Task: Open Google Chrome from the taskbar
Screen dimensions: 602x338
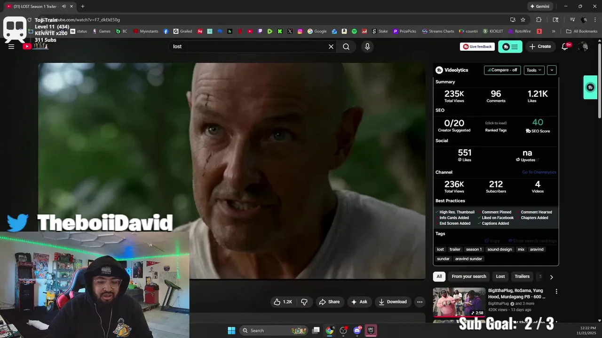Action: (x=330, y=330)
